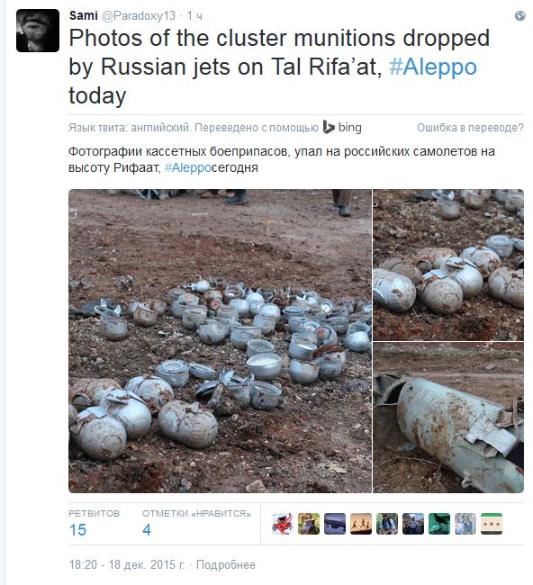Screen dimensions: 533x585
Task: Click the #Aleppo hashtag in the Russian translation
Action: click(188, 167)
